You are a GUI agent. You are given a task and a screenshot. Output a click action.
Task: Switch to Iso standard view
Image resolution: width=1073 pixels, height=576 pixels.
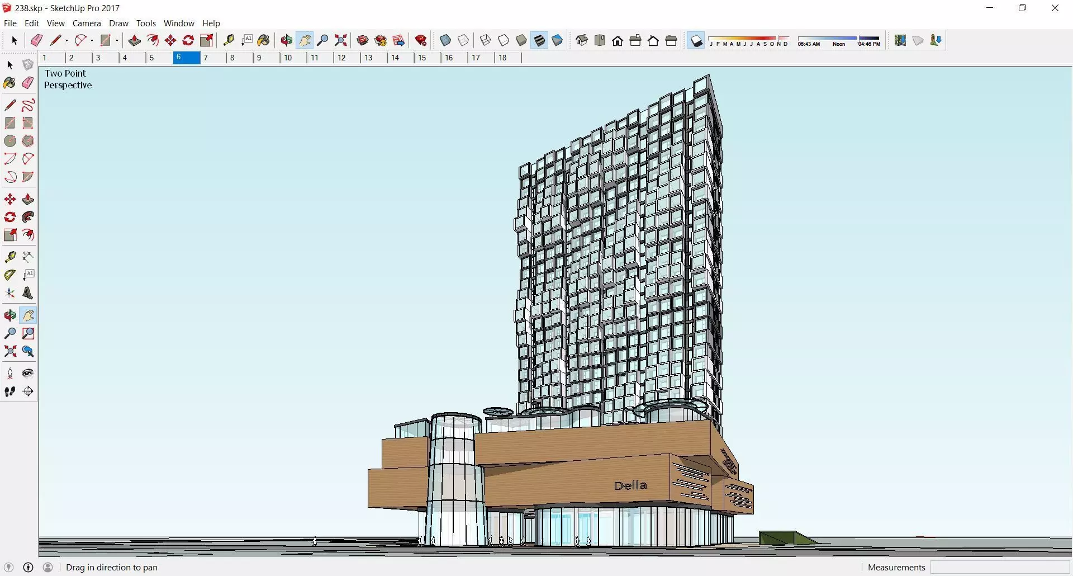[582, 40]
